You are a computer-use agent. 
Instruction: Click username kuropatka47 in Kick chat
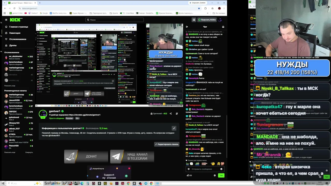pos(191,129)
